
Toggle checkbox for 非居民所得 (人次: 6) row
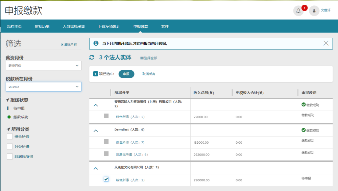(x=106, y=153)
